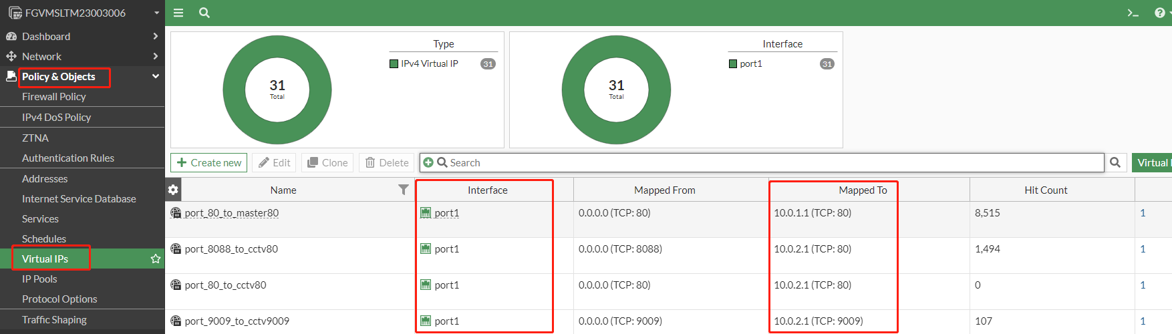The width and height of the screenshot is (1172, 334).
Task: Click green IPv4 Virtual IP legend swatch
Action: (394, 64)
